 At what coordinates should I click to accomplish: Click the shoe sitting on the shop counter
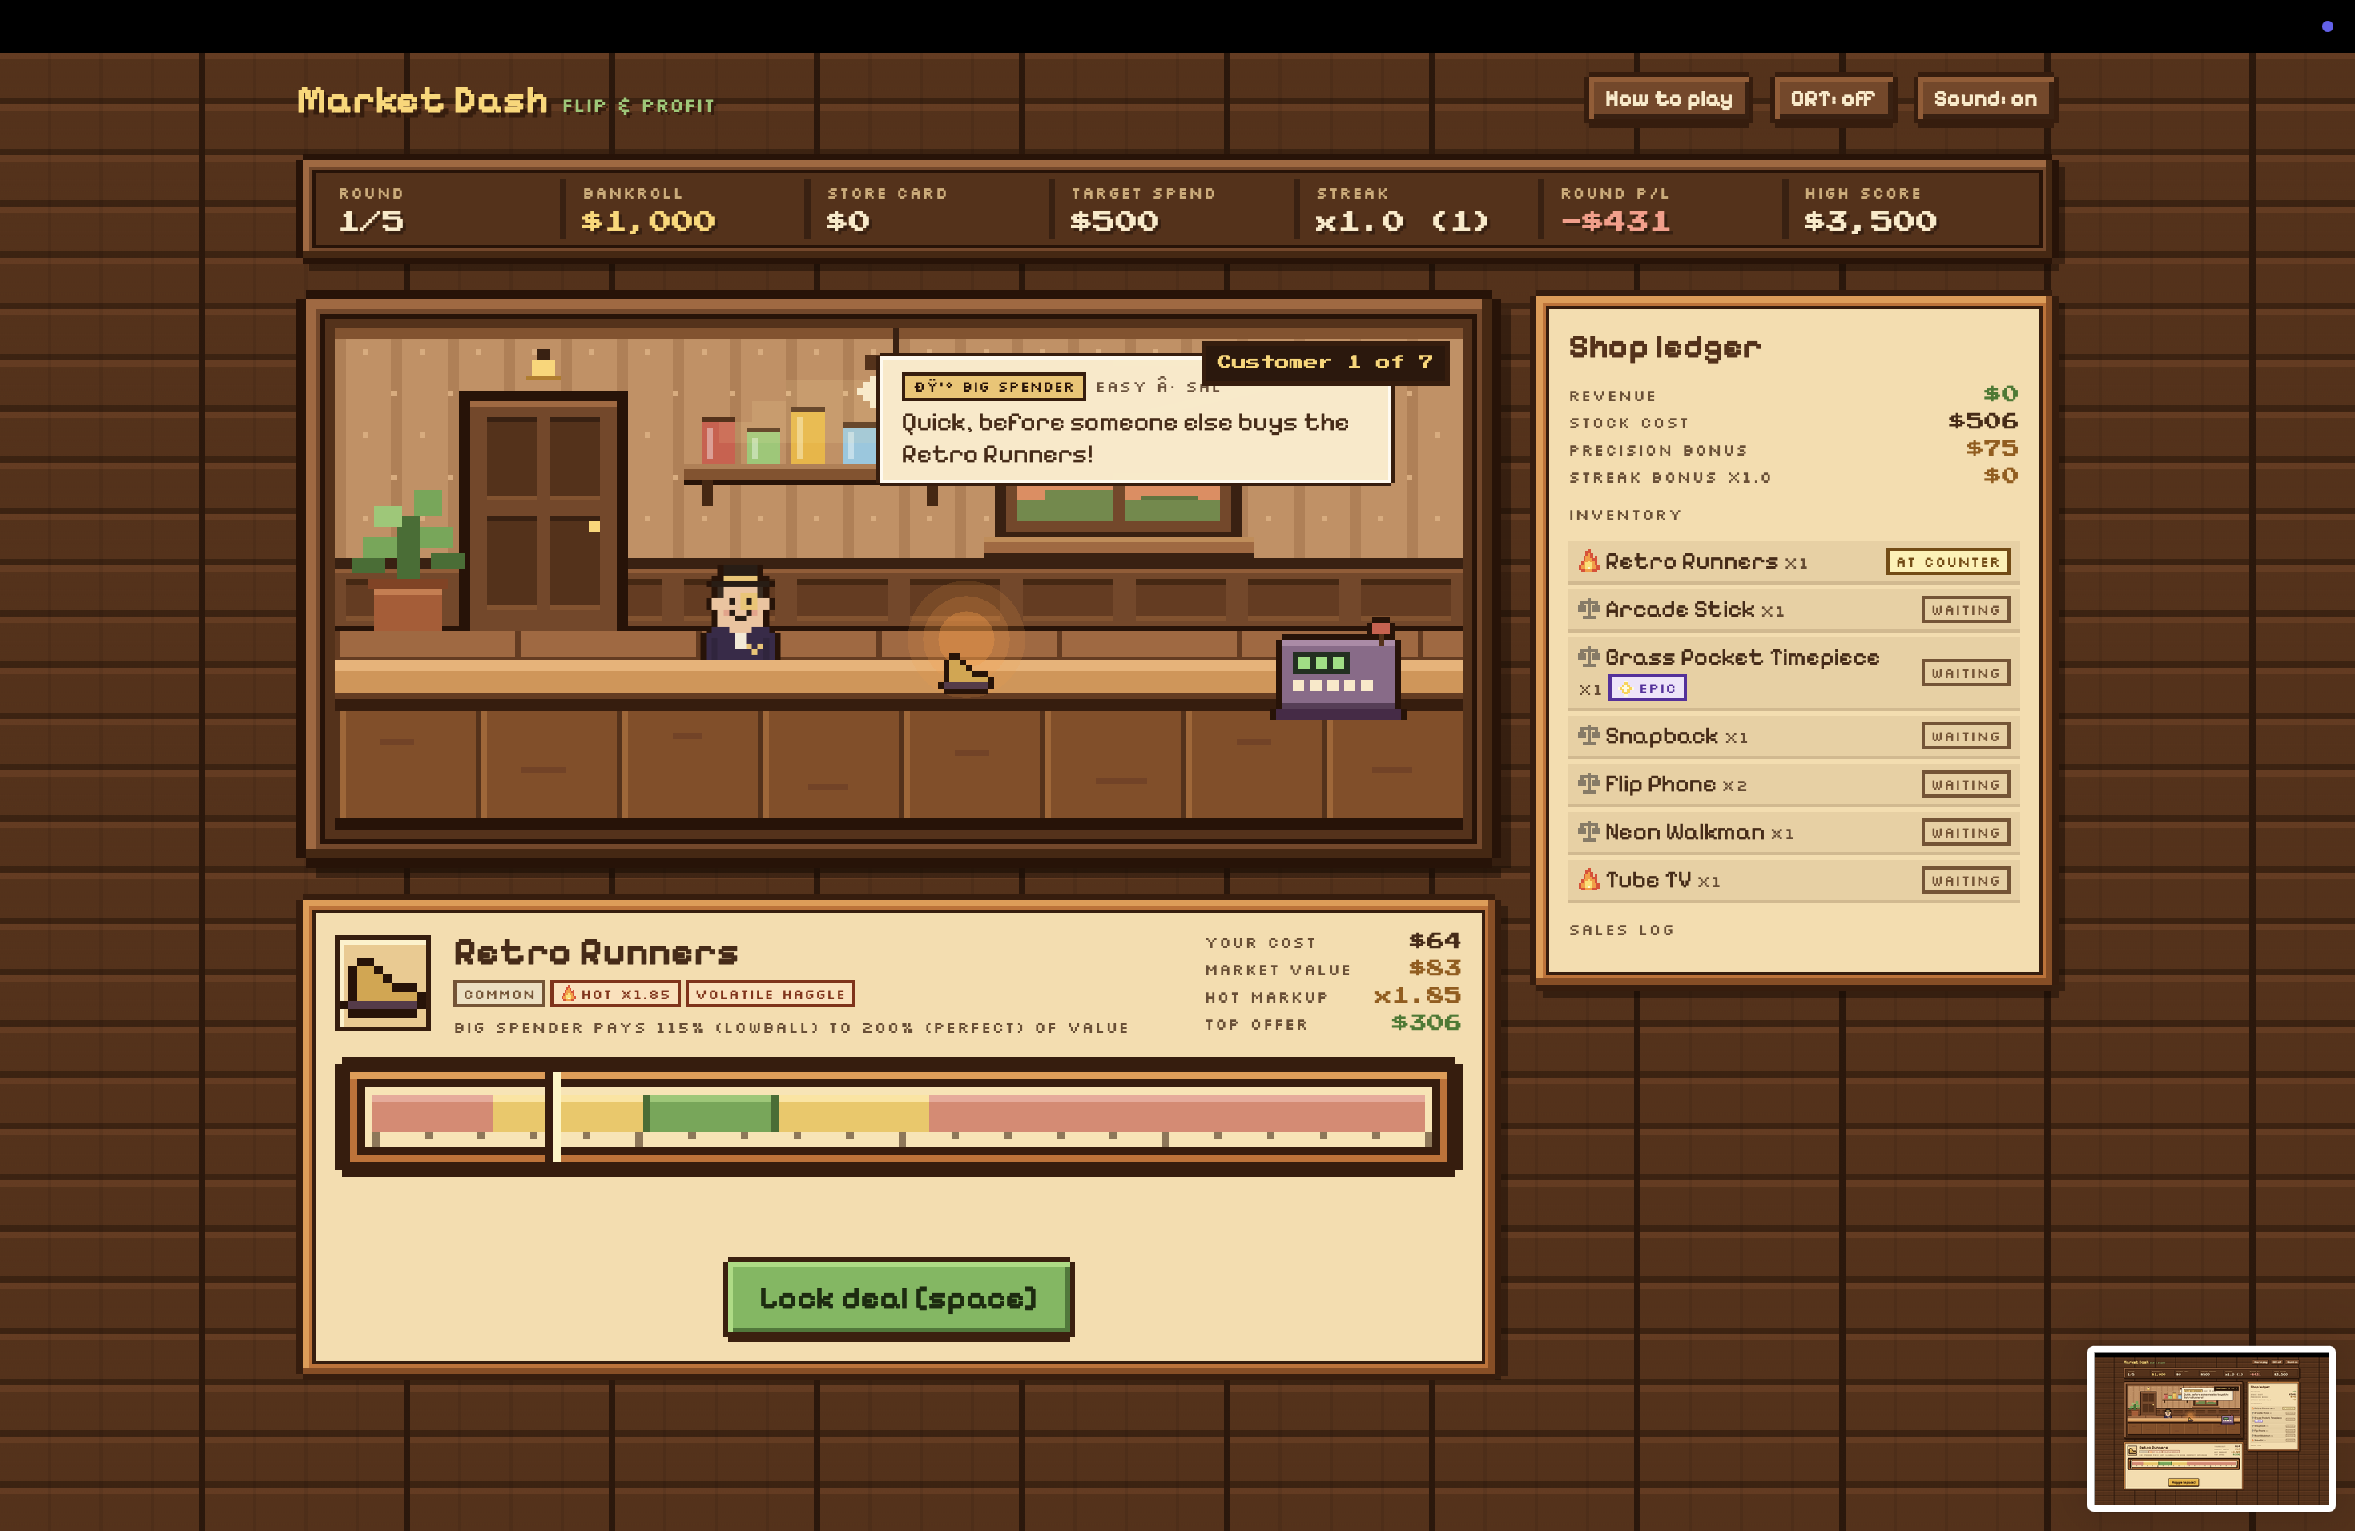click(966, 673)
